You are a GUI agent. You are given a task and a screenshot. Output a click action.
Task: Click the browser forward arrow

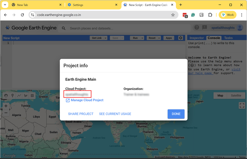[x=14, y=15]
